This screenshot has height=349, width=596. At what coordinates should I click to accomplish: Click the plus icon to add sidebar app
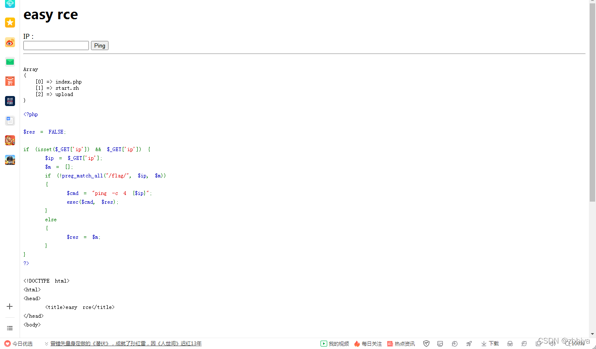tap(10, 306)
